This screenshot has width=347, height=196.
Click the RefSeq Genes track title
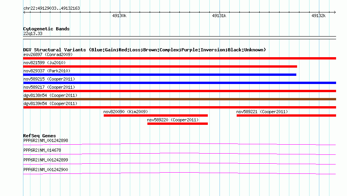pyautogui.click(x=39, y=136)
